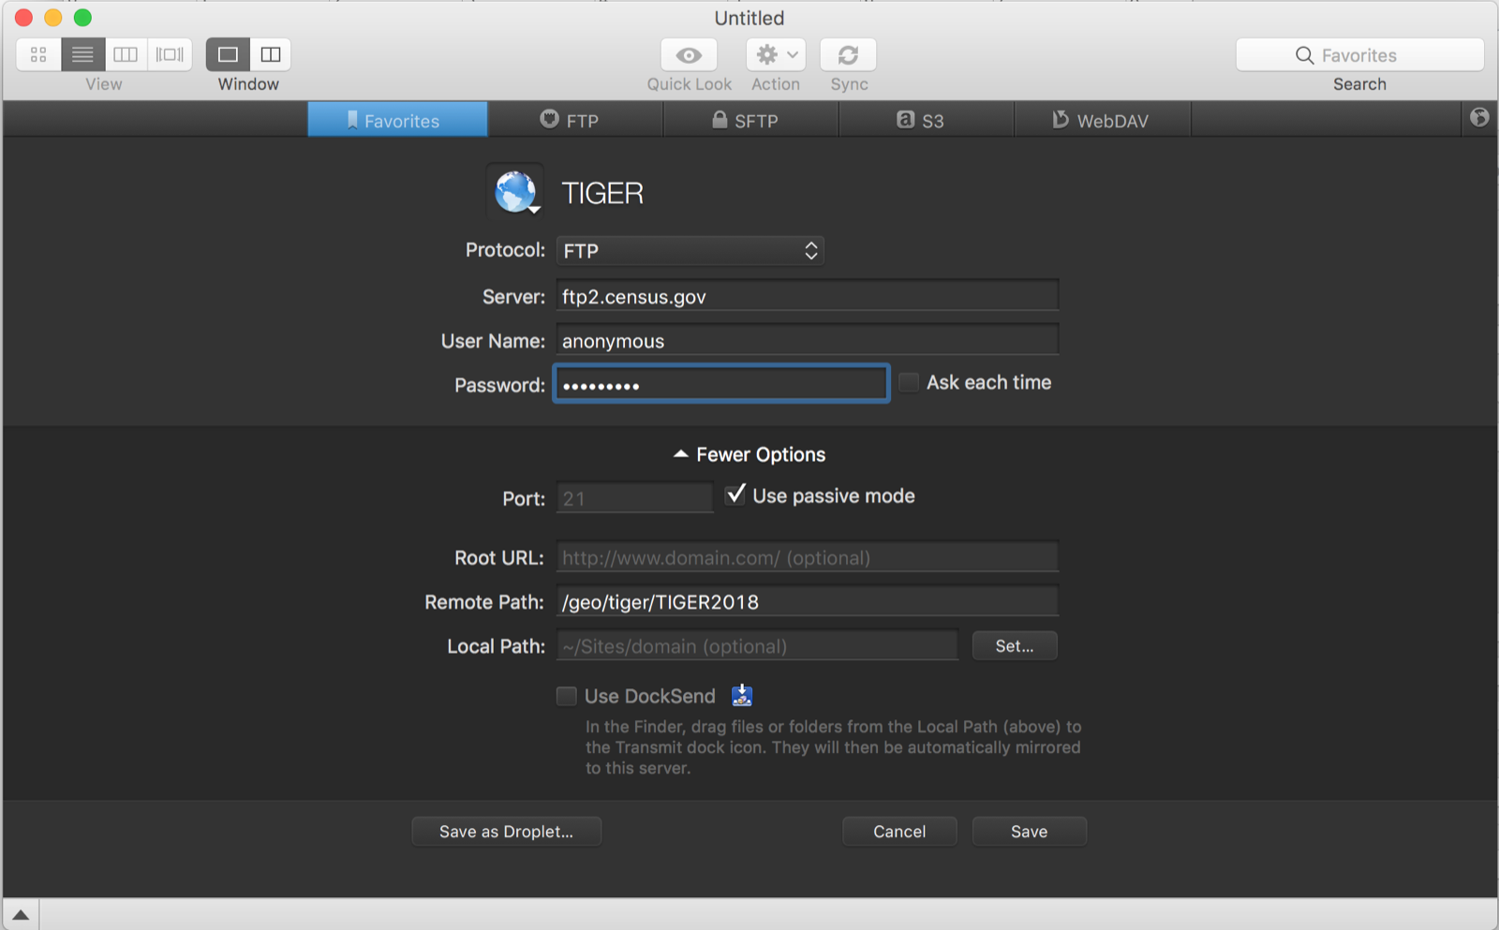1499x930 pixels.
Task: Click the DockSend blue icon
Action: tap(742, 695)
